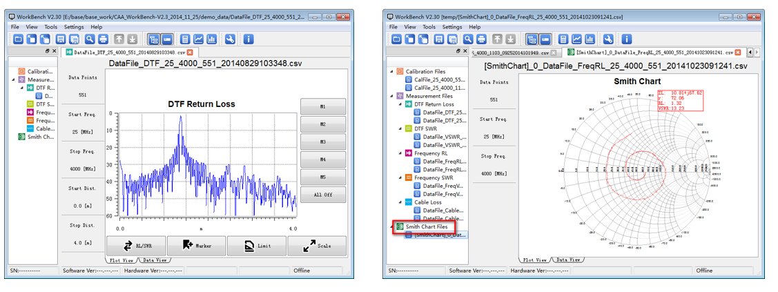Click the calculator icon in DTF window toolbar
Screen dimensions: 778x292
click(184, 39)
